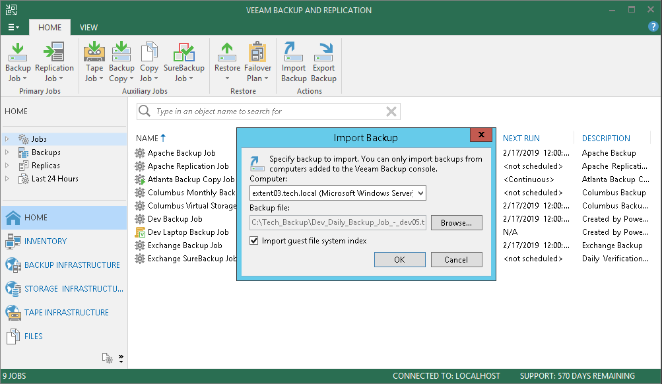
Task: Click the SureBackup Job ribbon icon
Action: coord(184,52)
